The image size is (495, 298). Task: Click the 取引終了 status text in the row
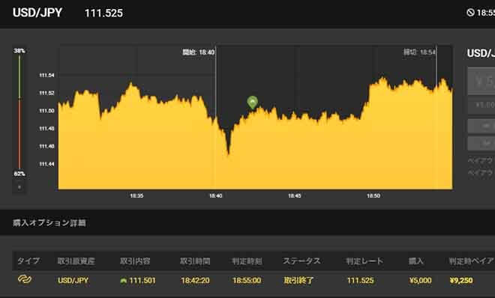pos(298,280)
